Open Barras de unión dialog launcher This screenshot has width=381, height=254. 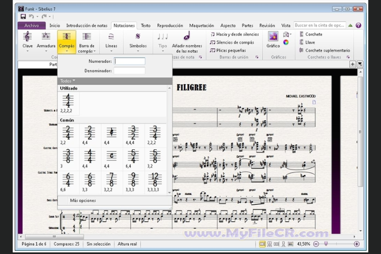pyautogui.click(x=257, y=57)
